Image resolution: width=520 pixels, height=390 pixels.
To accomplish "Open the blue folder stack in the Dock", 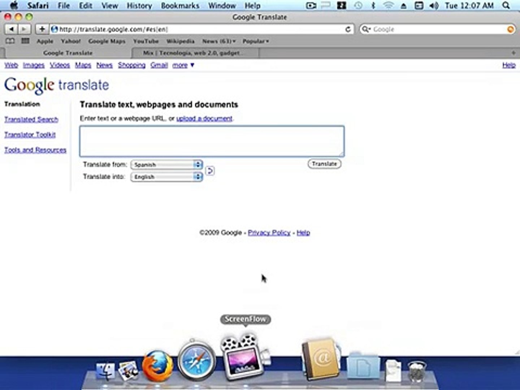I will (363, 365).
